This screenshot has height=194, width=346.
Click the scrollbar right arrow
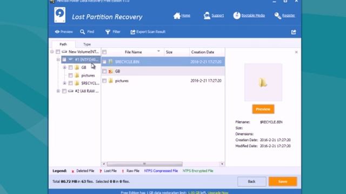222,164
